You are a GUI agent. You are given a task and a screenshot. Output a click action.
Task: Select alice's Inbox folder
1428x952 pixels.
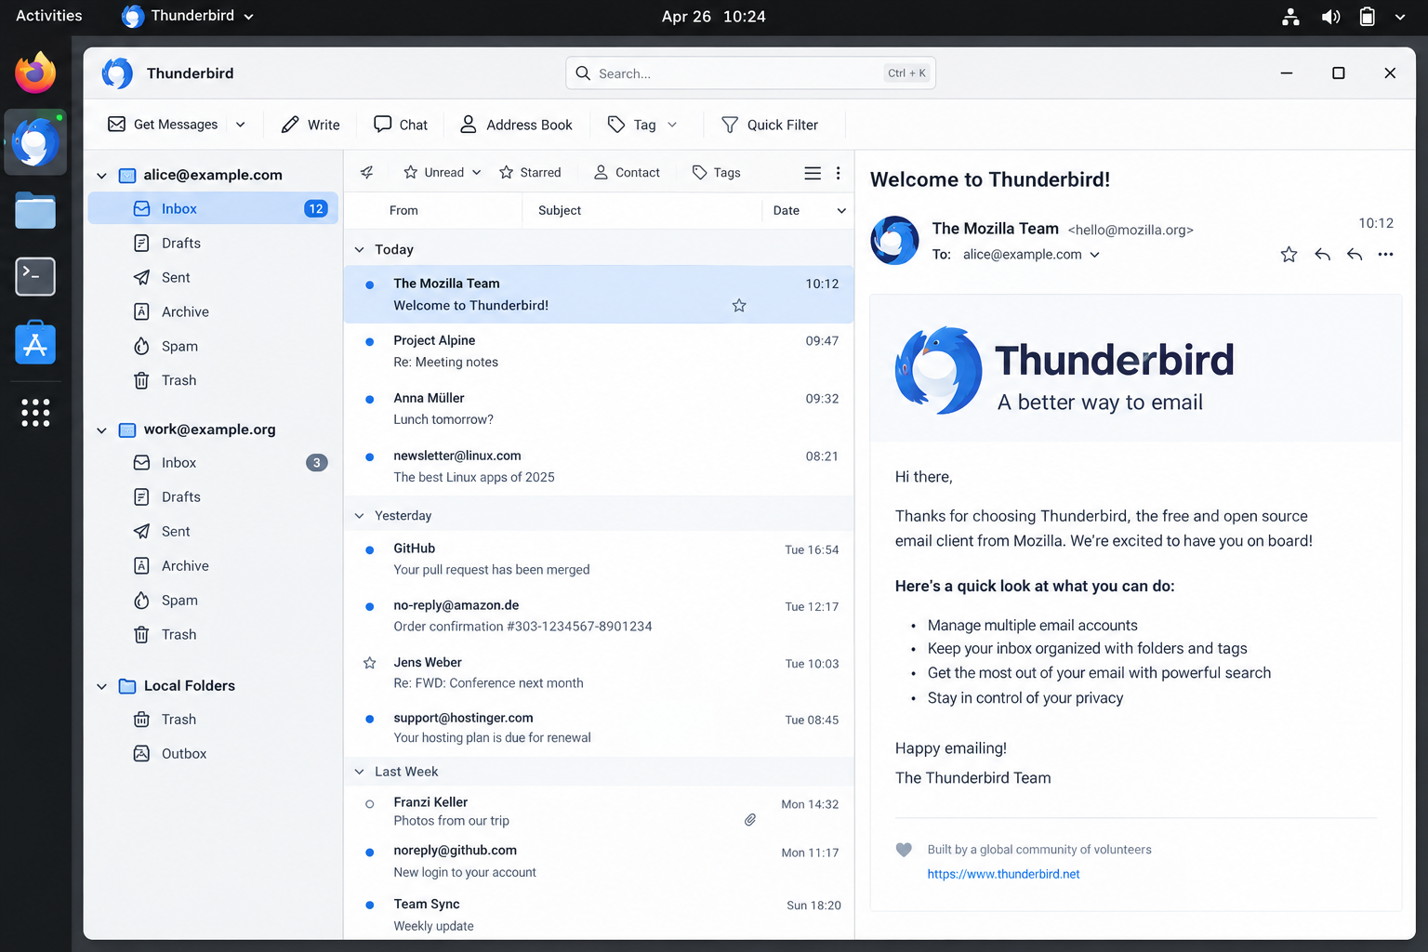[213, 209]
